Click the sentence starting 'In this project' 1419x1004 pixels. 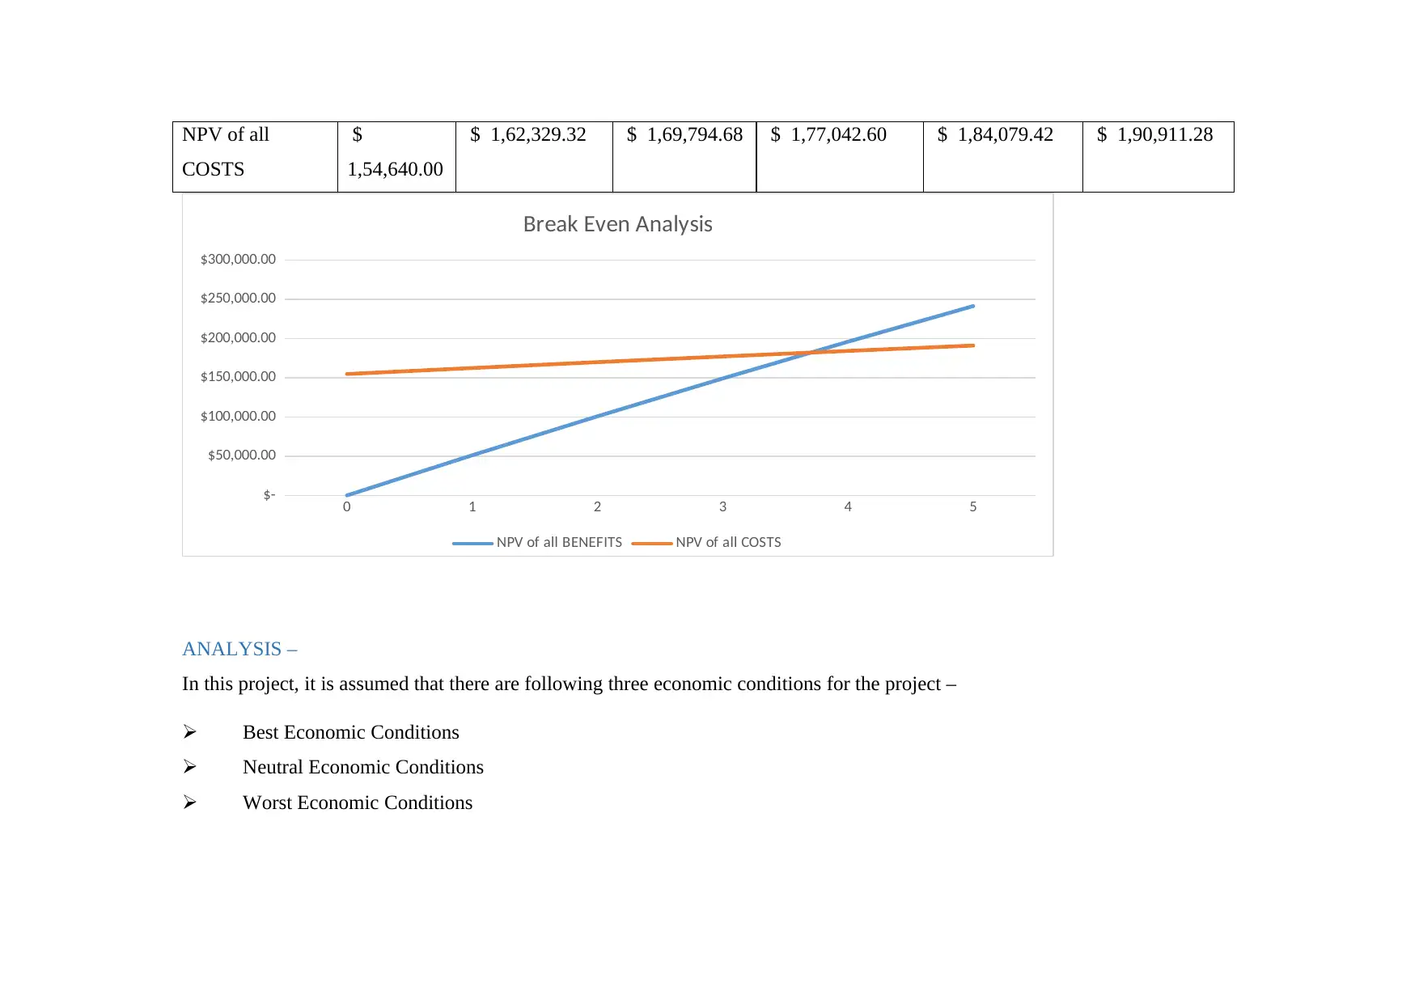[570, 684]
